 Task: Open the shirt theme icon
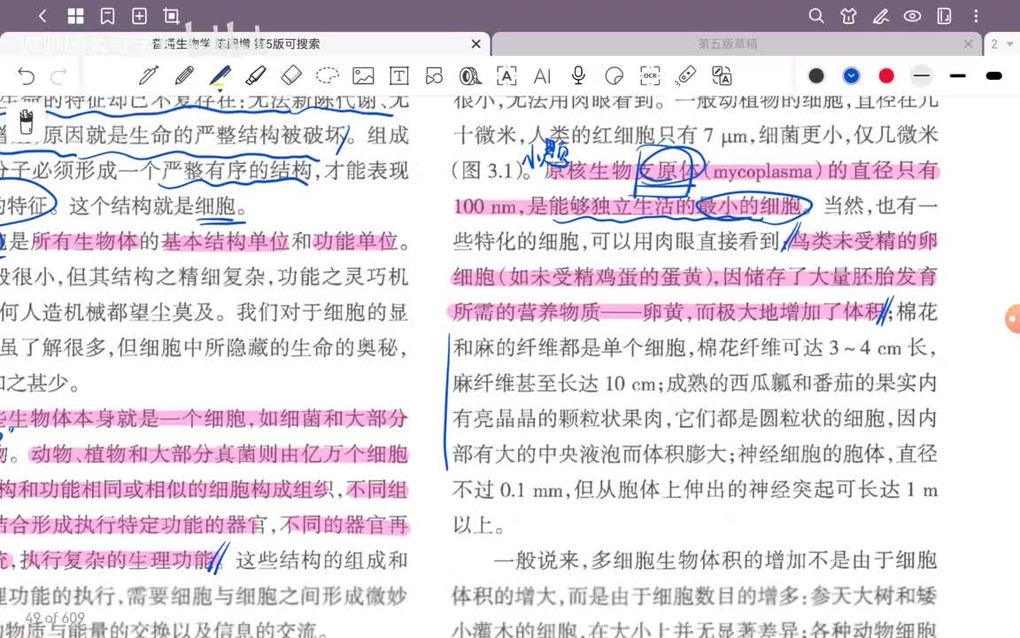point(848,16)
